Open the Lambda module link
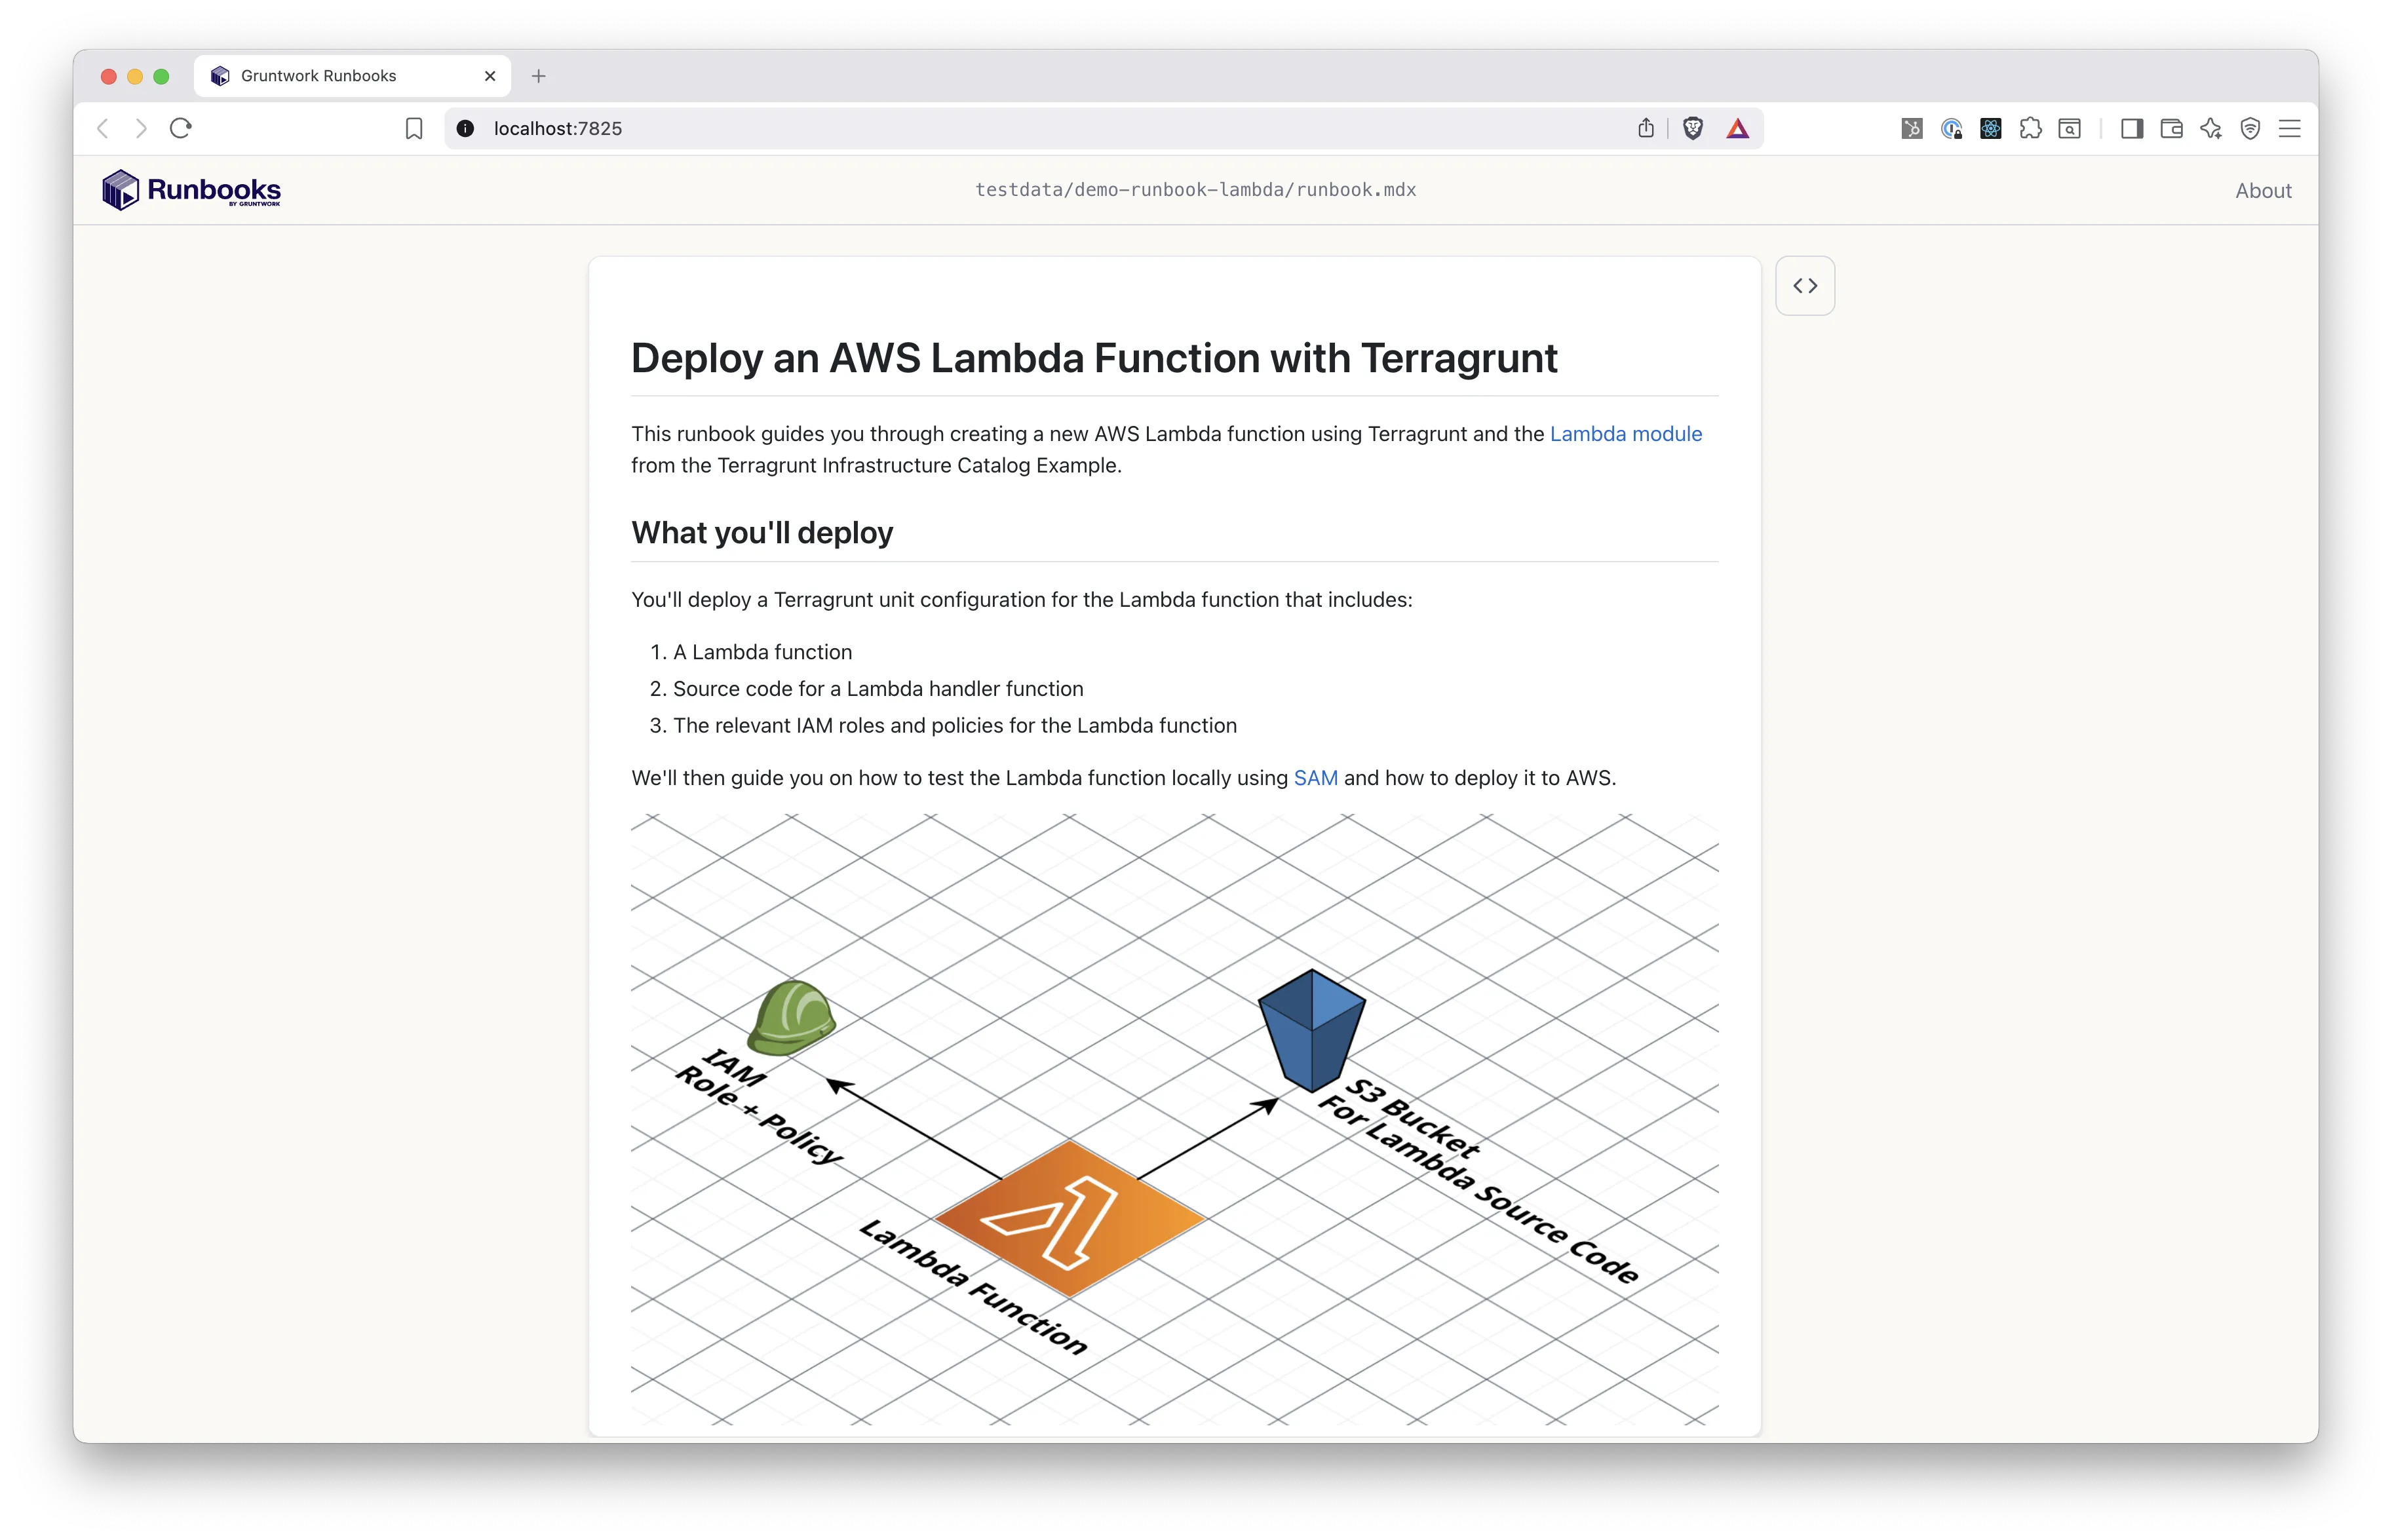This screenshot has width=2392, height=1540. click(x=1625, y=434)
